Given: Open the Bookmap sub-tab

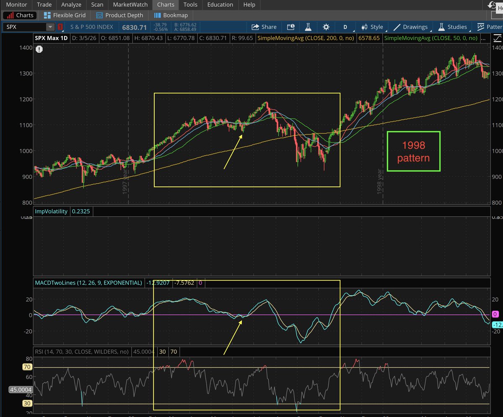Looking at the screenshot, I should pos(171,15).
